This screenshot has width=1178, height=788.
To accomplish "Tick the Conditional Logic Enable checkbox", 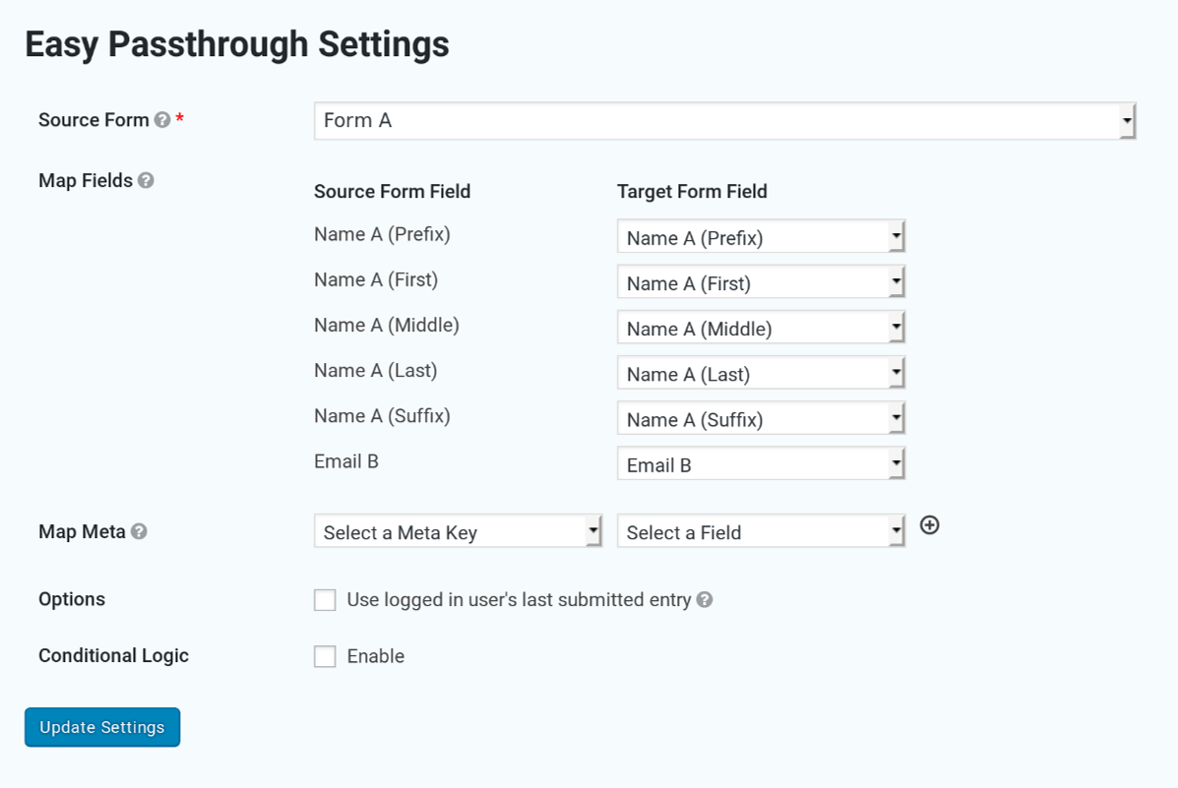I will tap(325, 656).
